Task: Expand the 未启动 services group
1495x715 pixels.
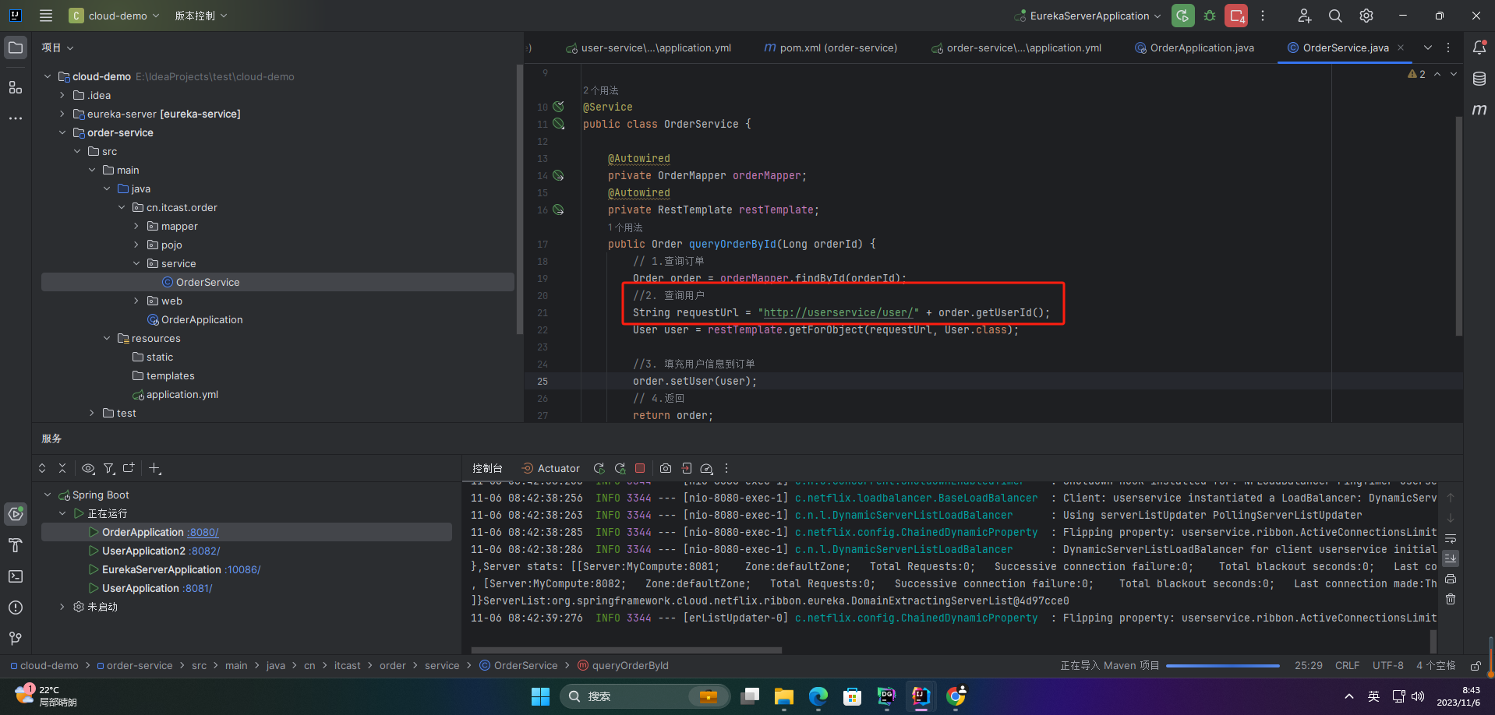Action: pyautogui.click(x=62, y=607)
